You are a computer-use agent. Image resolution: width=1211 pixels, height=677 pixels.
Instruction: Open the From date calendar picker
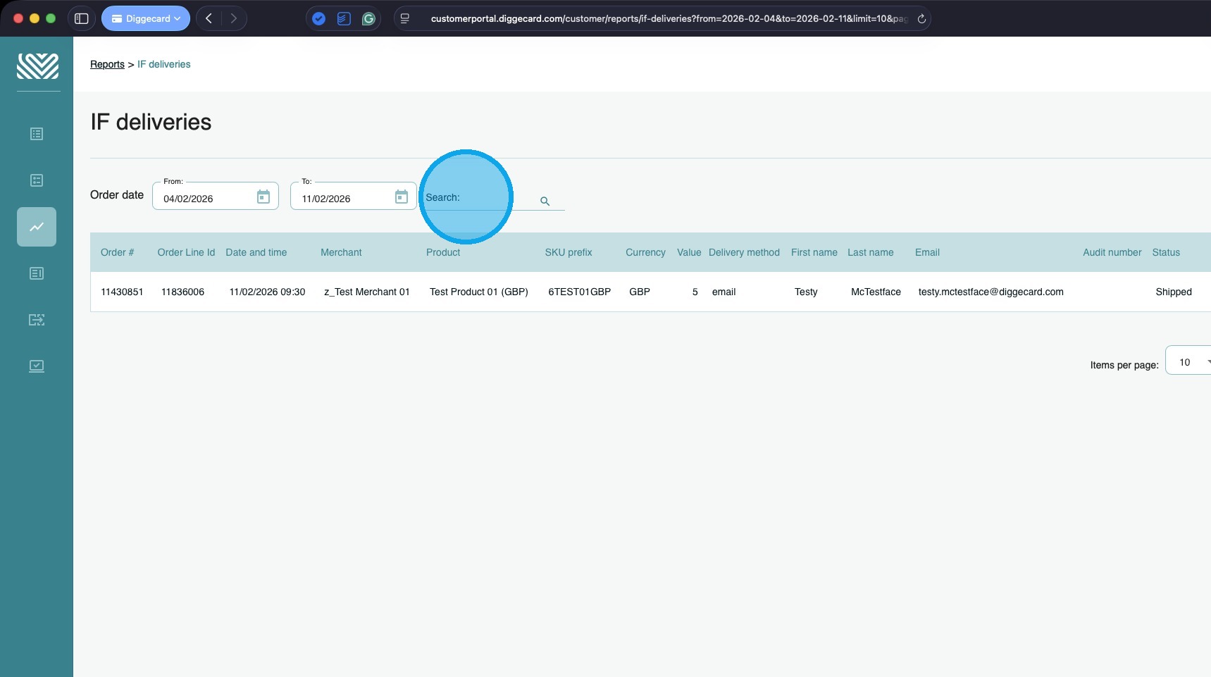(x=263, y=197)
